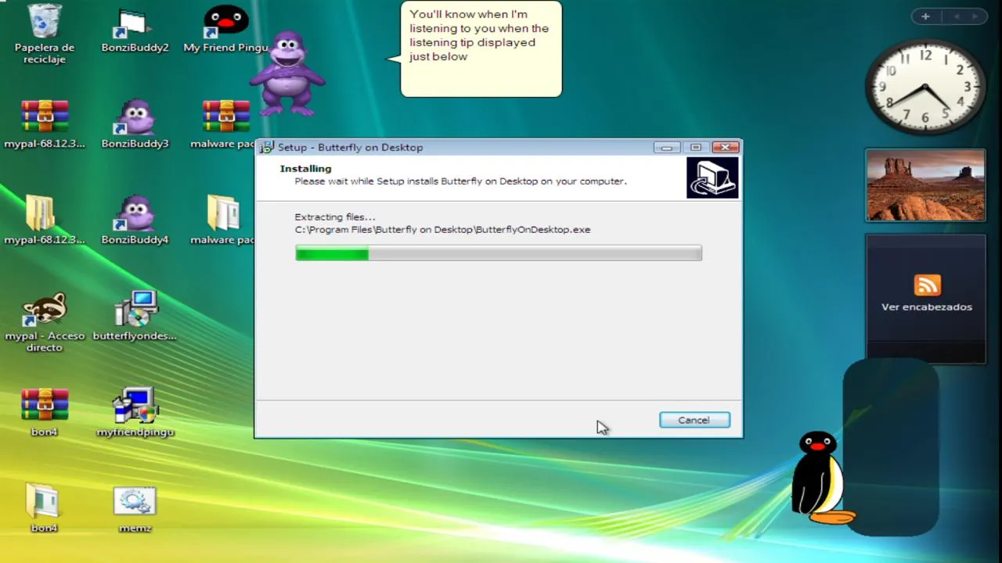Click the analog clock gadget
This screenshot has width=1002, height=563.
tap(925, 87)
